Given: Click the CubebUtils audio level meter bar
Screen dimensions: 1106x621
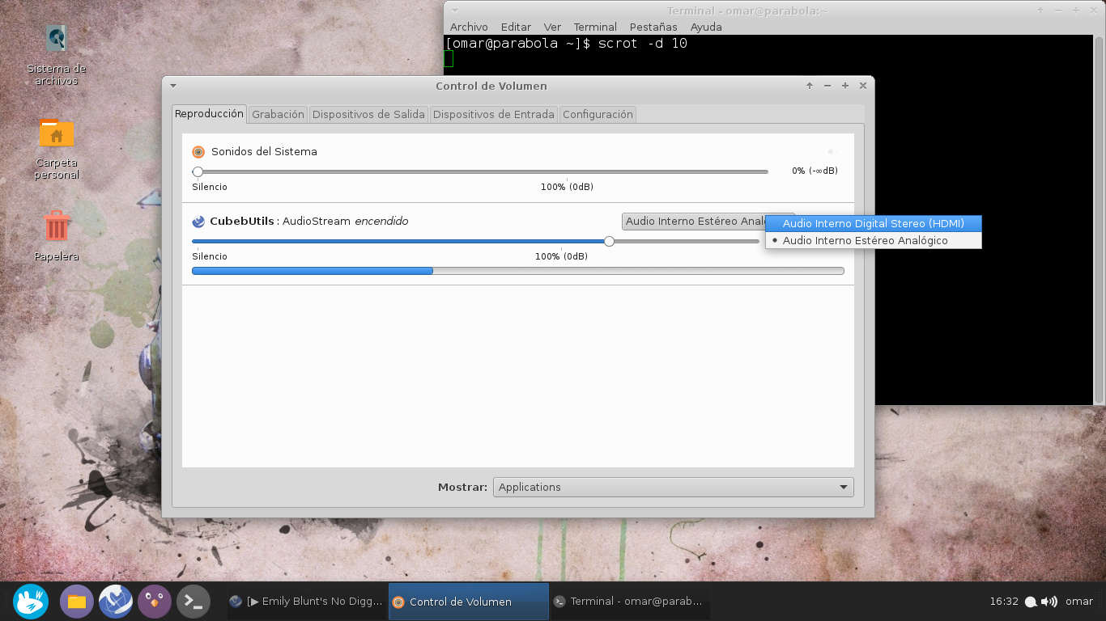Looking at the screenshot, I should point(518,271).
